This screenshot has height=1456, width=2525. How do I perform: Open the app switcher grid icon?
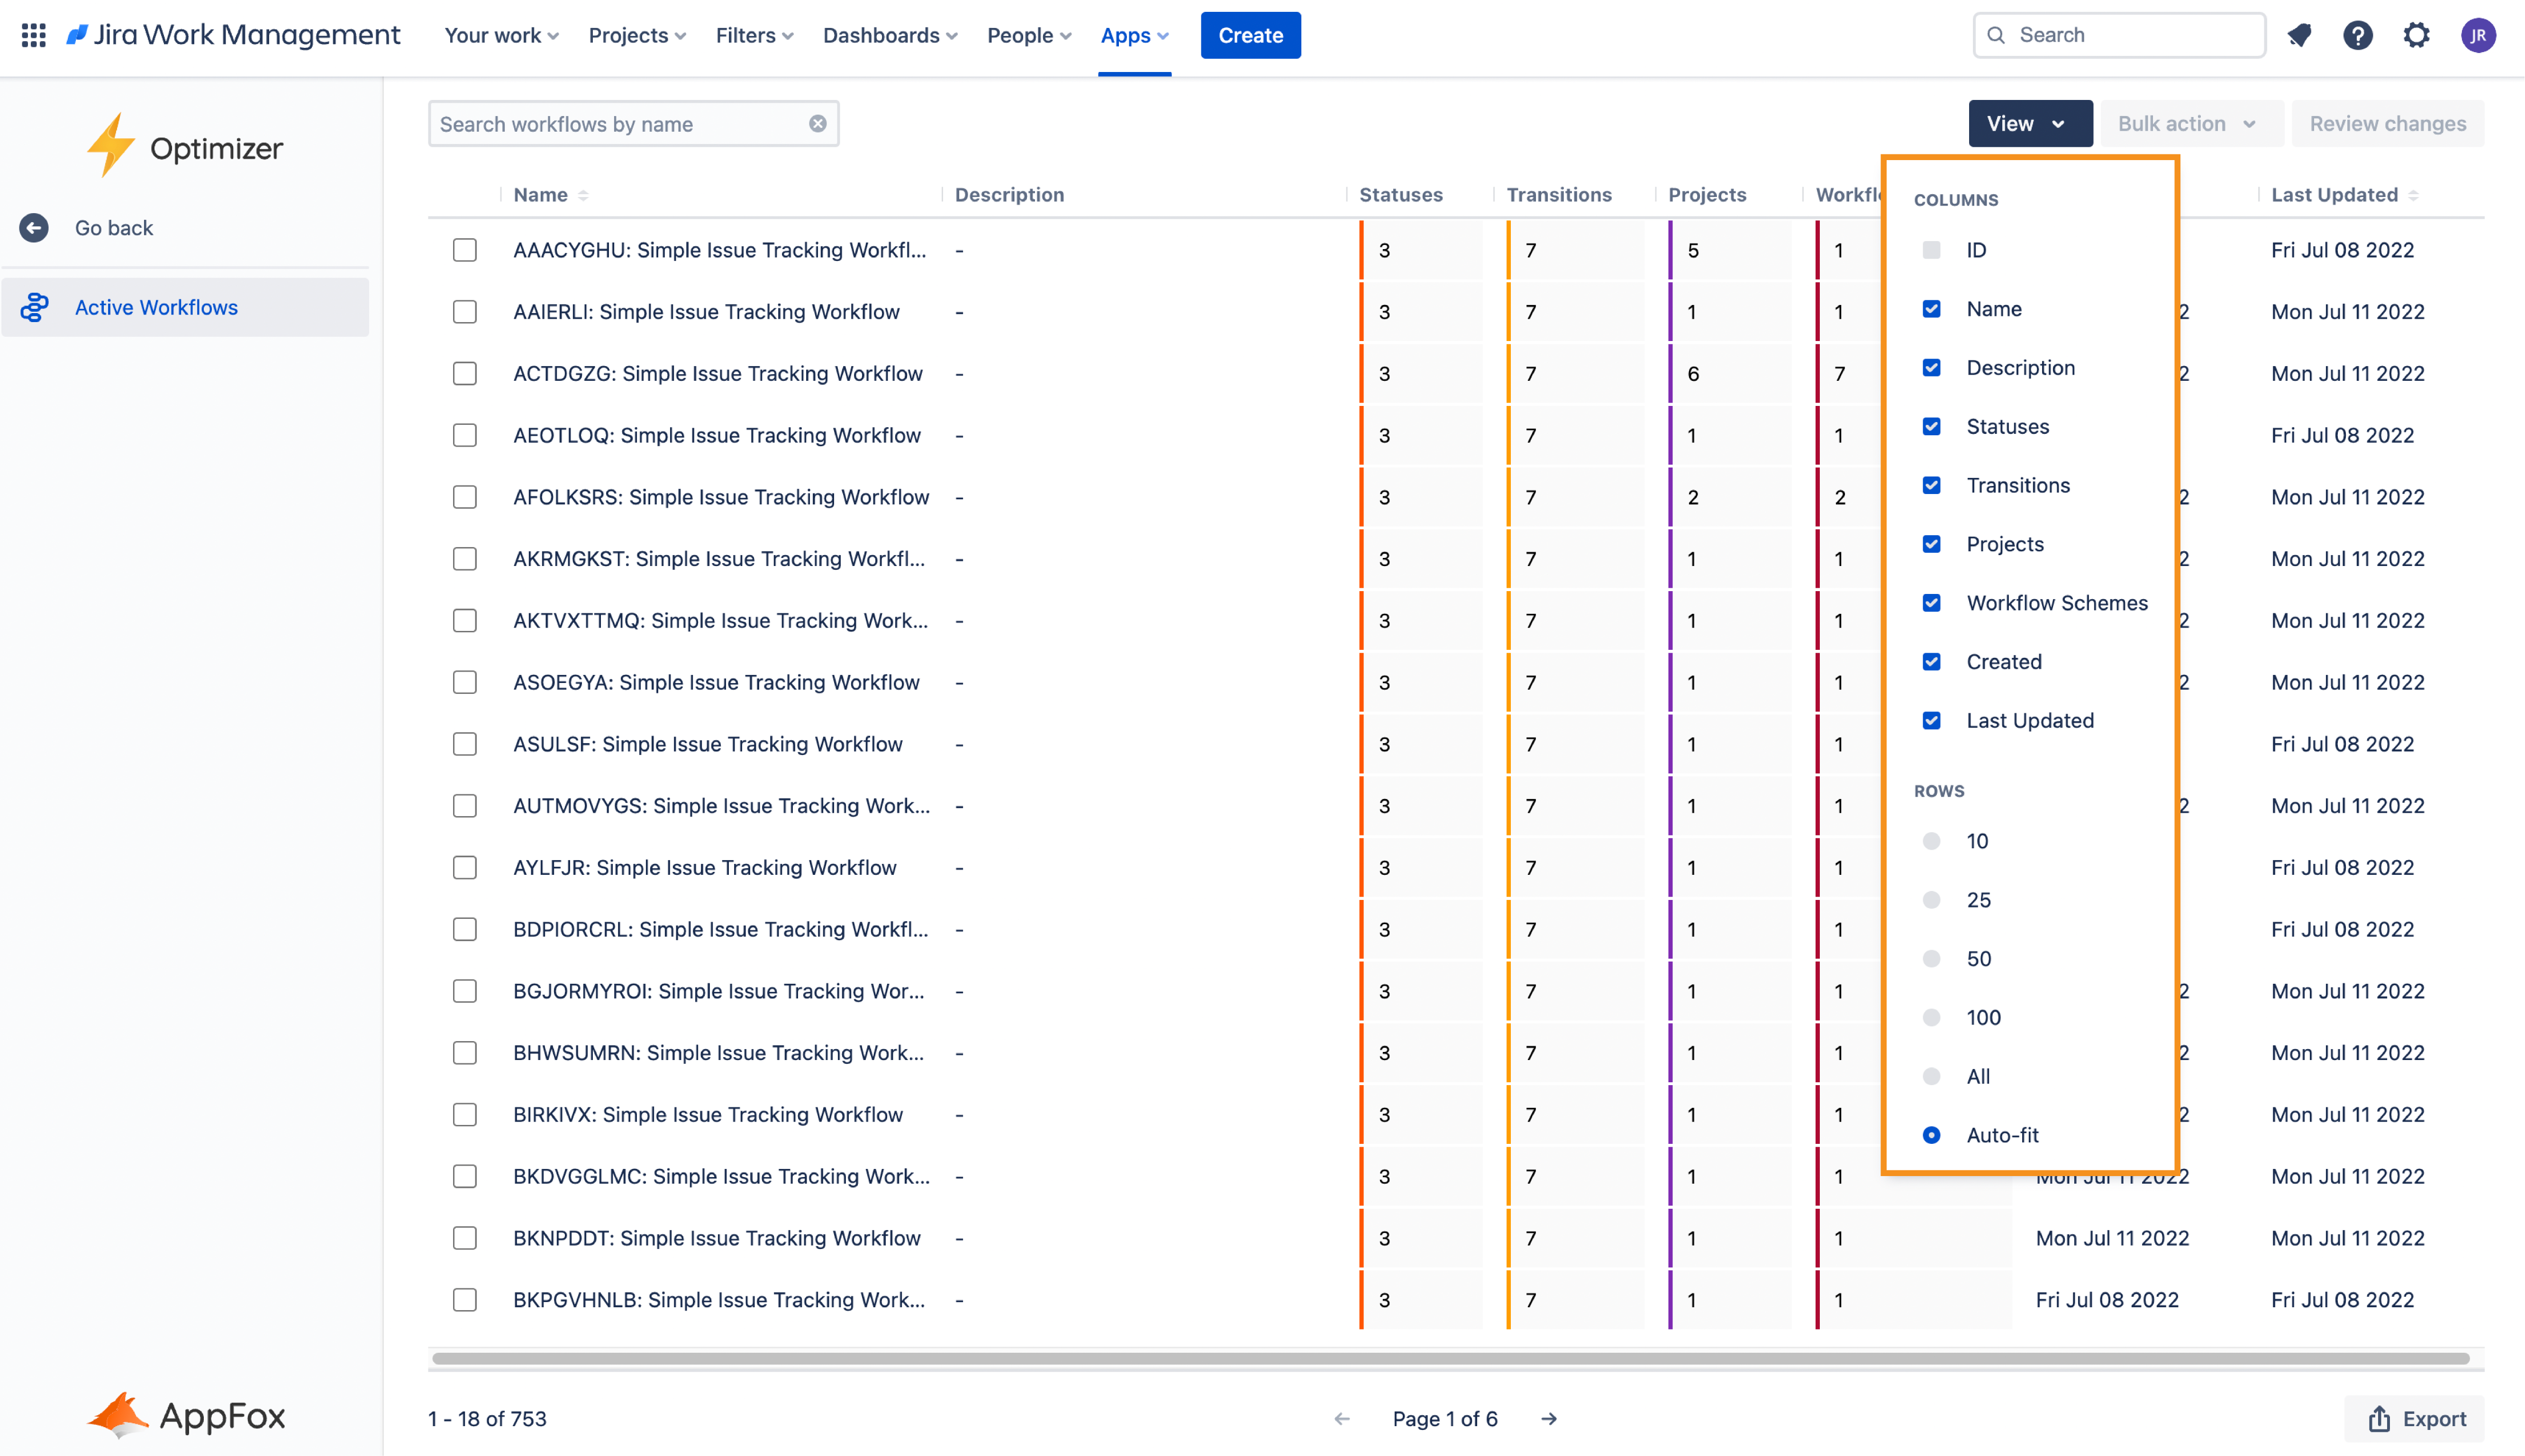[x=33, y=35]
